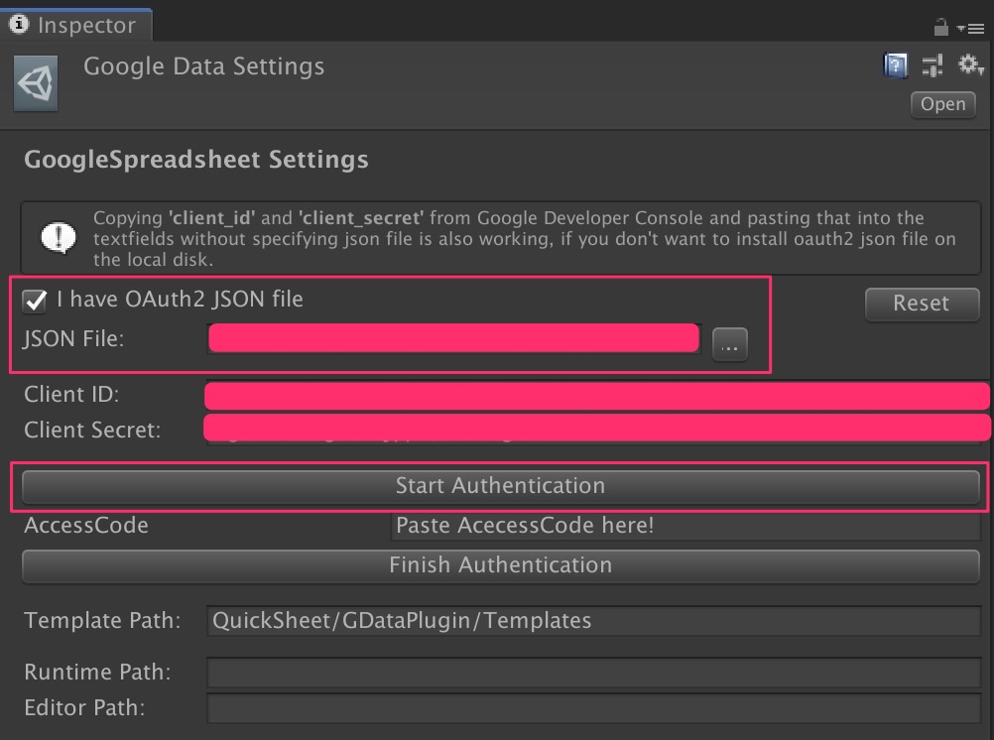Click the Inspector lock icon

point(941,28)
